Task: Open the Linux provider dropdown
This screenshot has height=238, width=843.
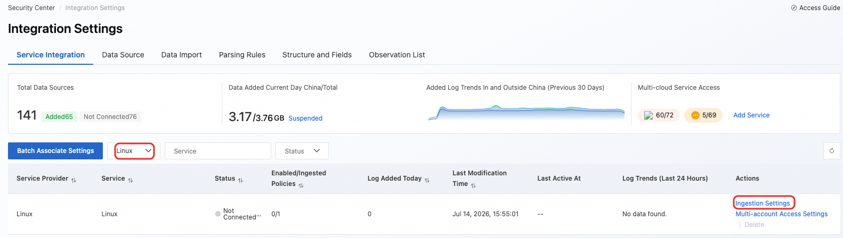Action: tap(134, 151)
